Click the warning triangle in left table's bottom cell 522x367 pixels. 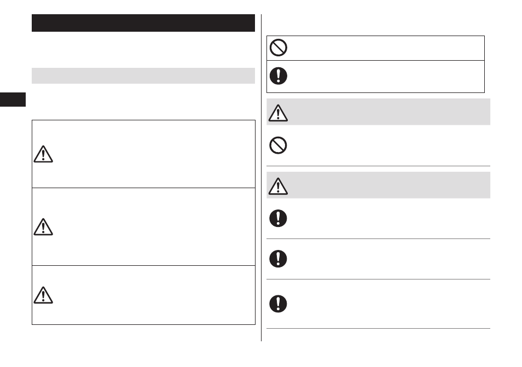click(x=43, y=295)
